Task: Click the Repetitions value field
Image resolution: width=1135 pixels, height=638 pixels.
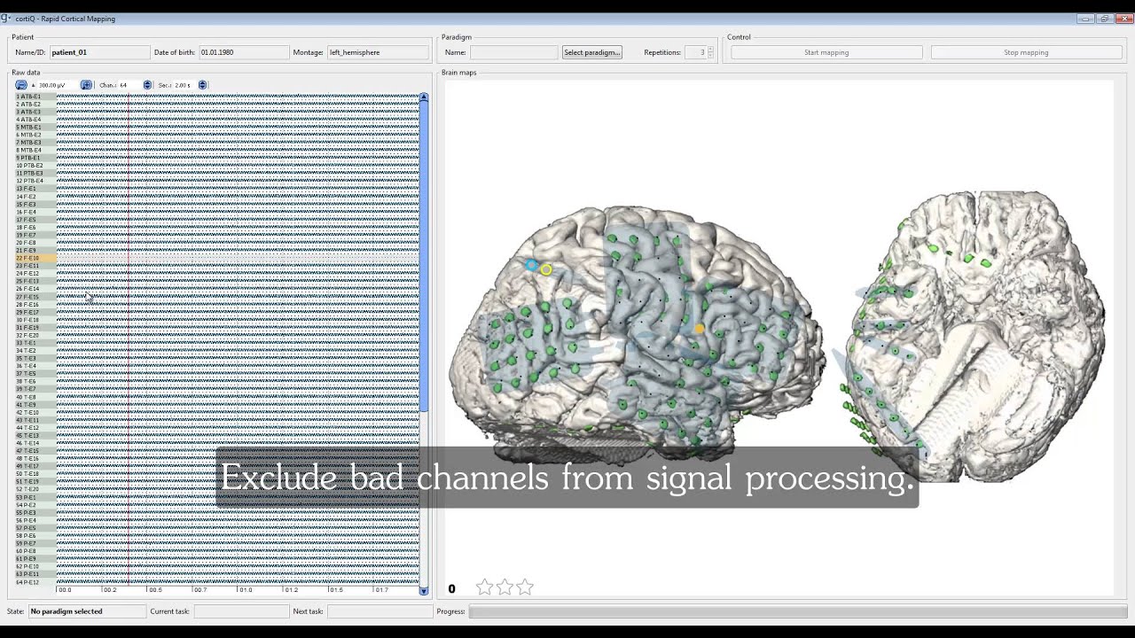Action: tap(695, 52)
